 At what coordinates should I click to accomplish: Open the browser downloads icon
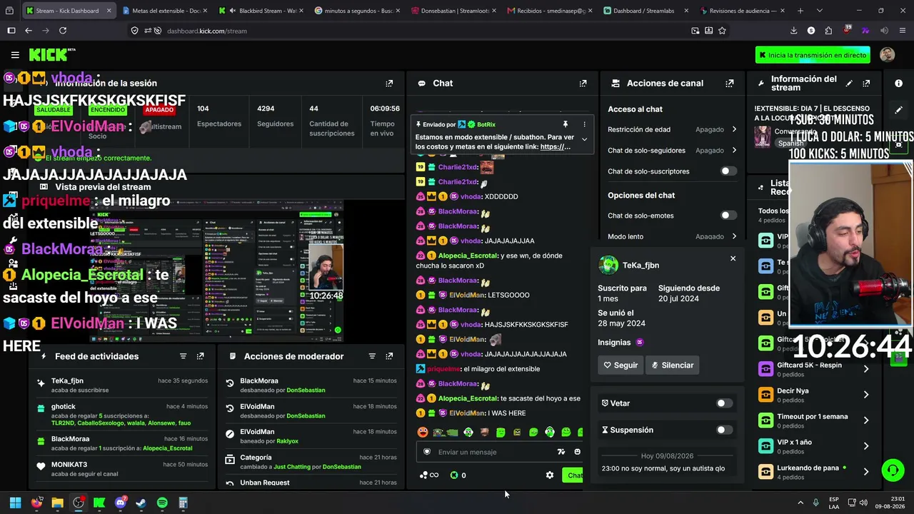793,31
